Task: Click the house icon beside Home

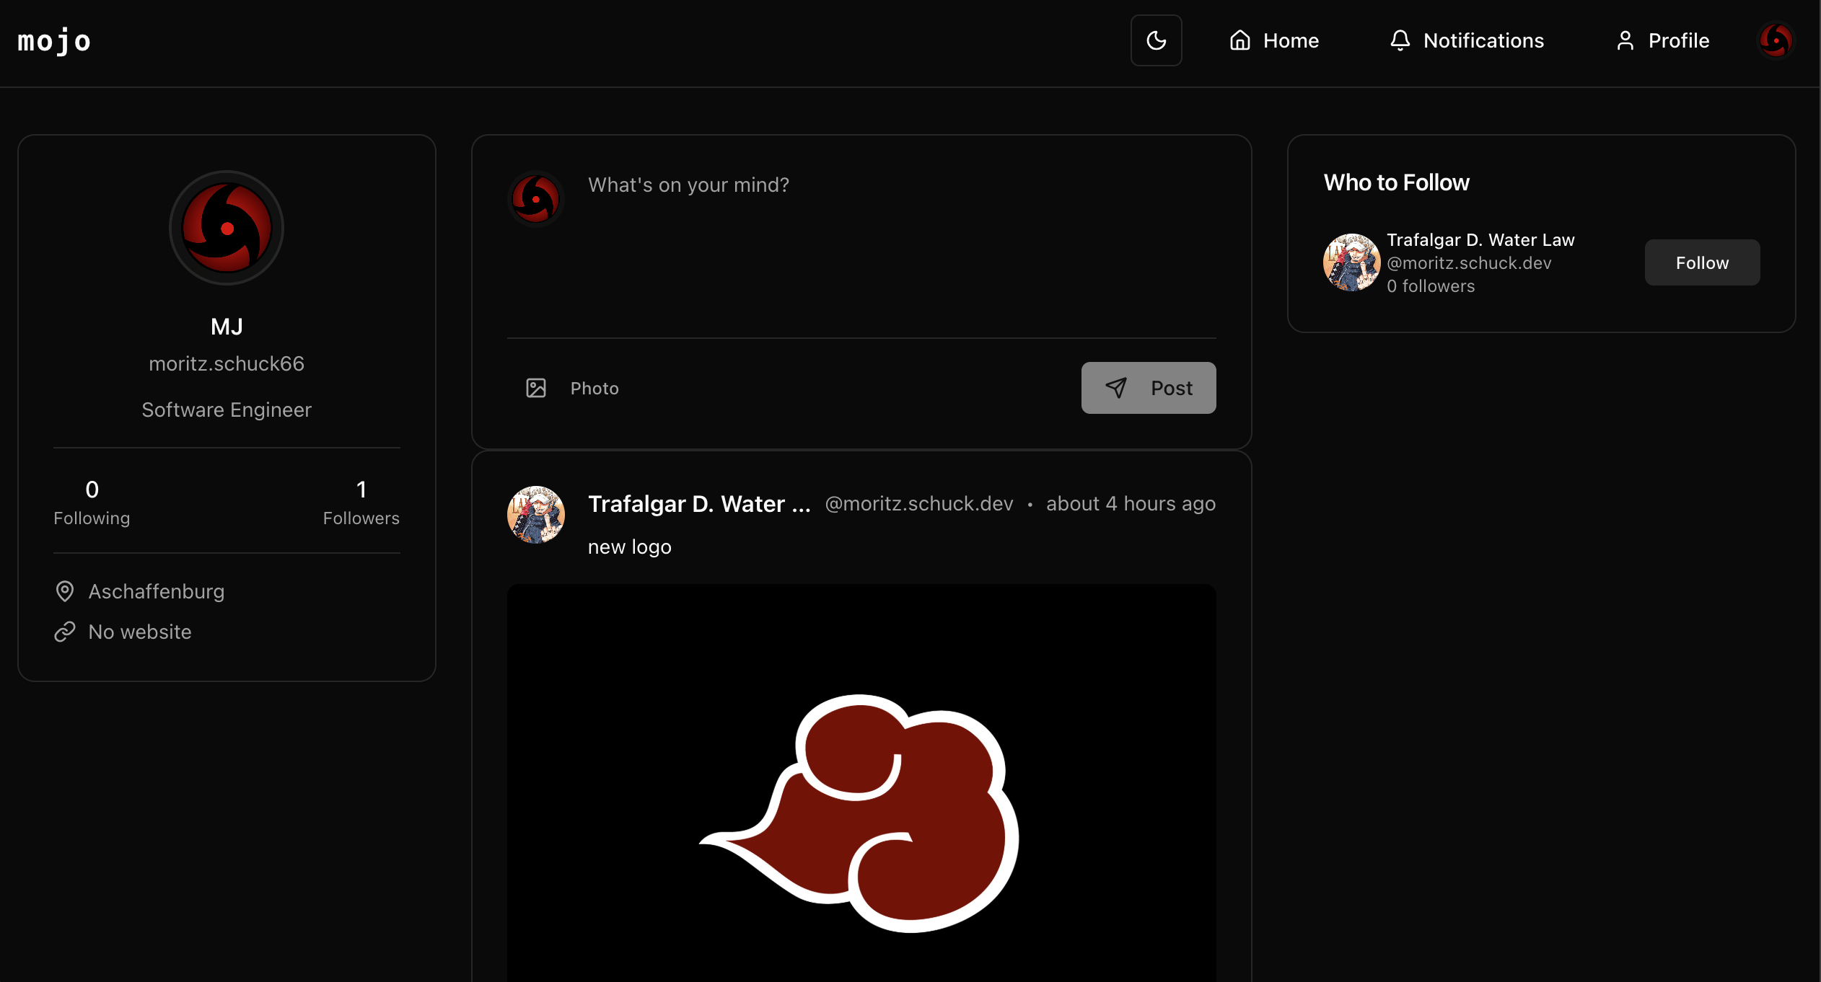Action: click(1240, 40)
